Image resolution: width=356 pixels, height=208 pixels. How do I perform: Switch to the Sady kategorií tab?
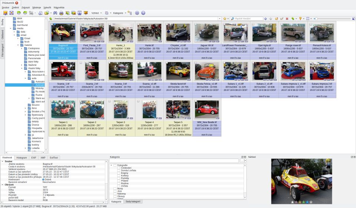click(x=133, y=201)
